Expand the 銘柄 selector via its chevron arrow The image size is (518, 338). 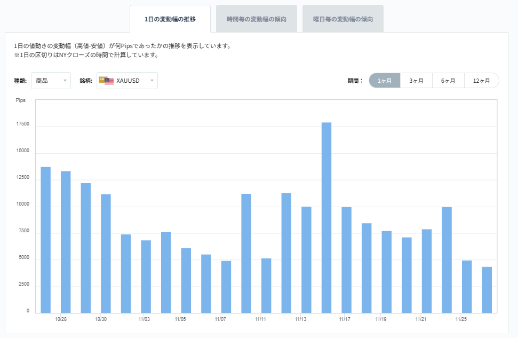[151, 80]
